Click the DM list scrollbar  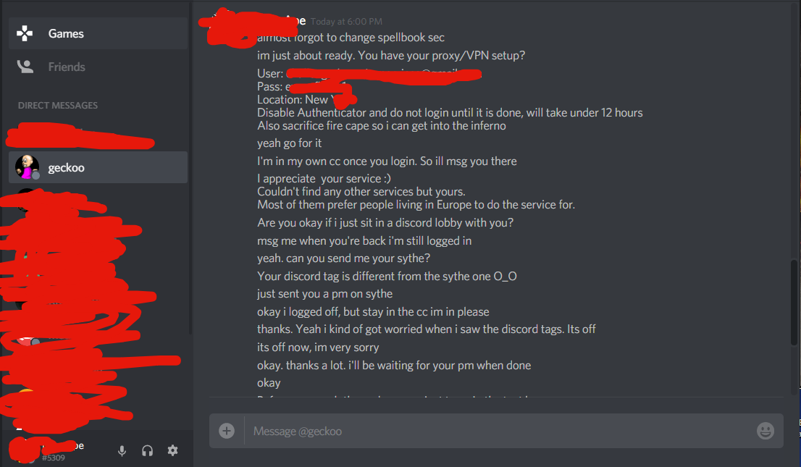click(x=190, y=169)
